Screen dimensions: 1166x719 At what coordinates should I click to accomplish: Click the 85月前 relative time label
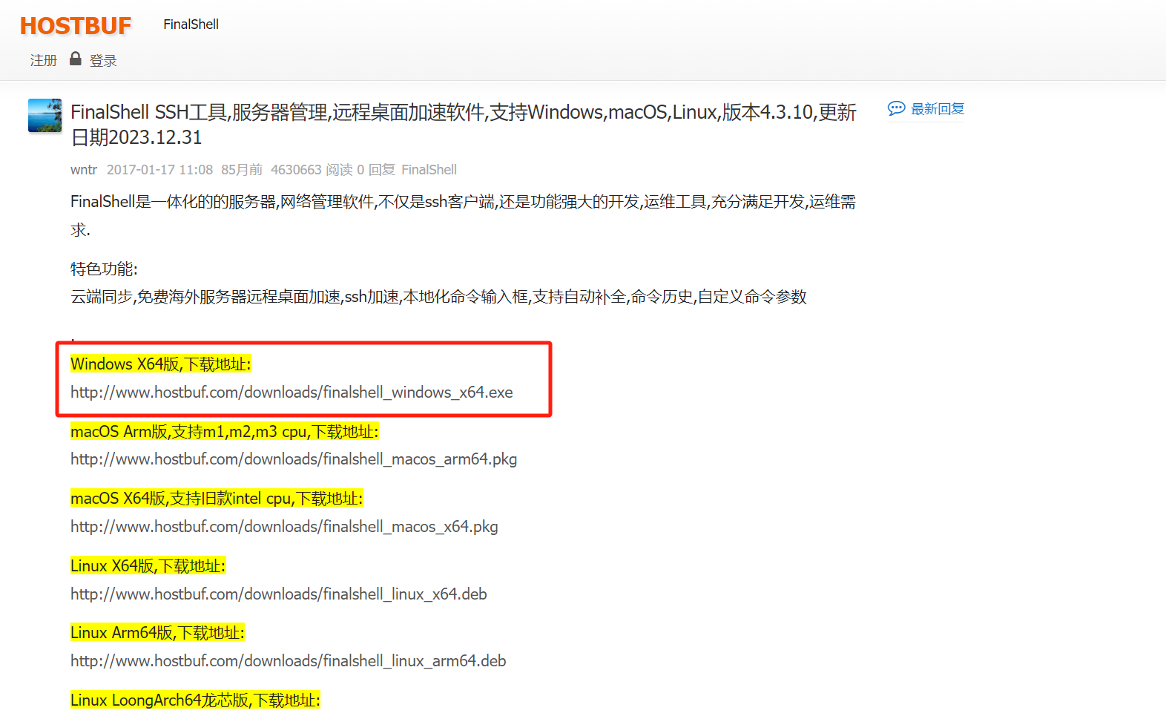point(242,170)
